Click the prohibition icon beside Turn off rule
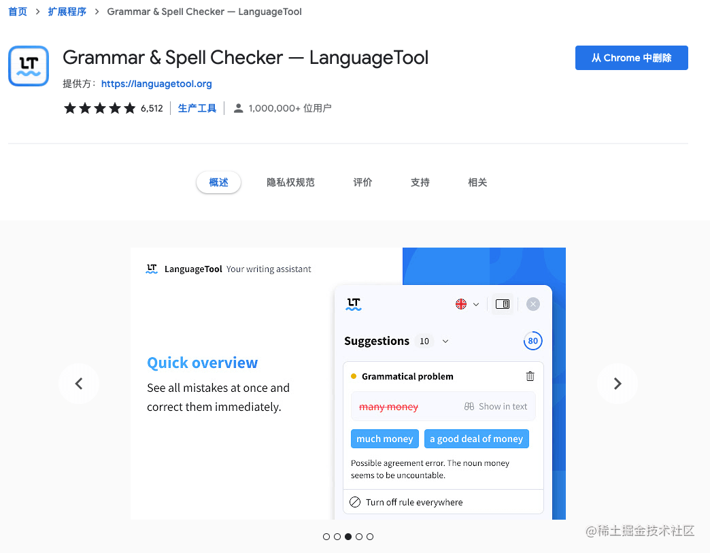The height and width of the screenshot is (553, 710). 355,502
